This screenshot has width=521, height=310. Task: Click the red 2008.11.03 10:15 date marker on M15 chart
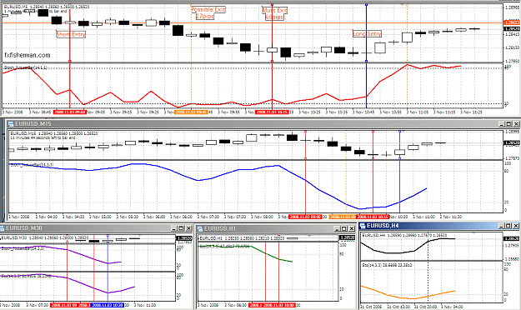pos(372,217)
